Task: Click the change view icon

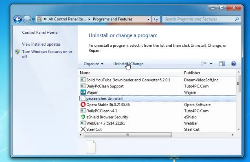Action: click(204, 64)
